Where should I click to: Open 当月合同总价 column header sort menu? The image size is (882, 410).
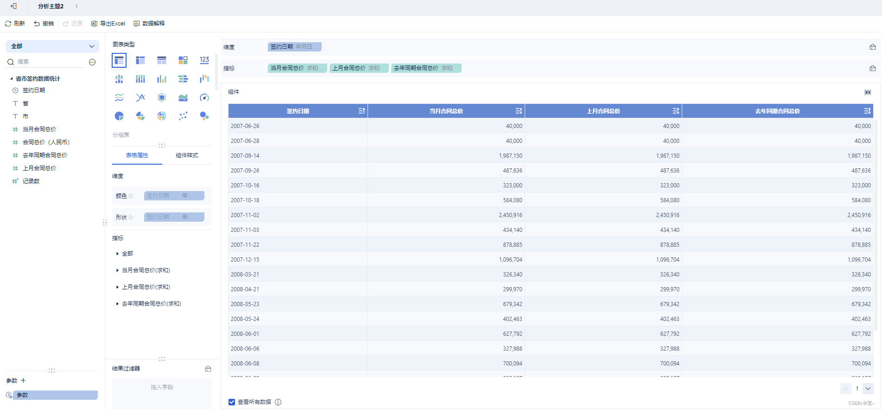click(519, 111)
